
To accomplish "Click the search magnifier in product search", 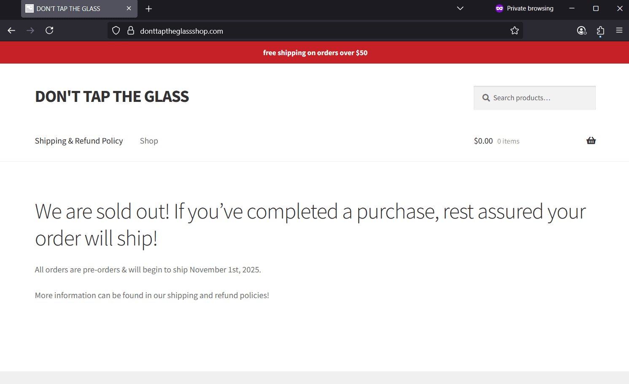I will tap(486, 98).
